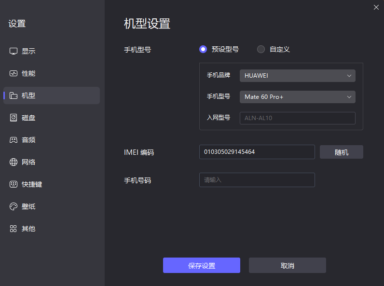This screenshot has height=286, width=384.
Task: Click the display monitor icon in sidebar
Action: (14, 51)
